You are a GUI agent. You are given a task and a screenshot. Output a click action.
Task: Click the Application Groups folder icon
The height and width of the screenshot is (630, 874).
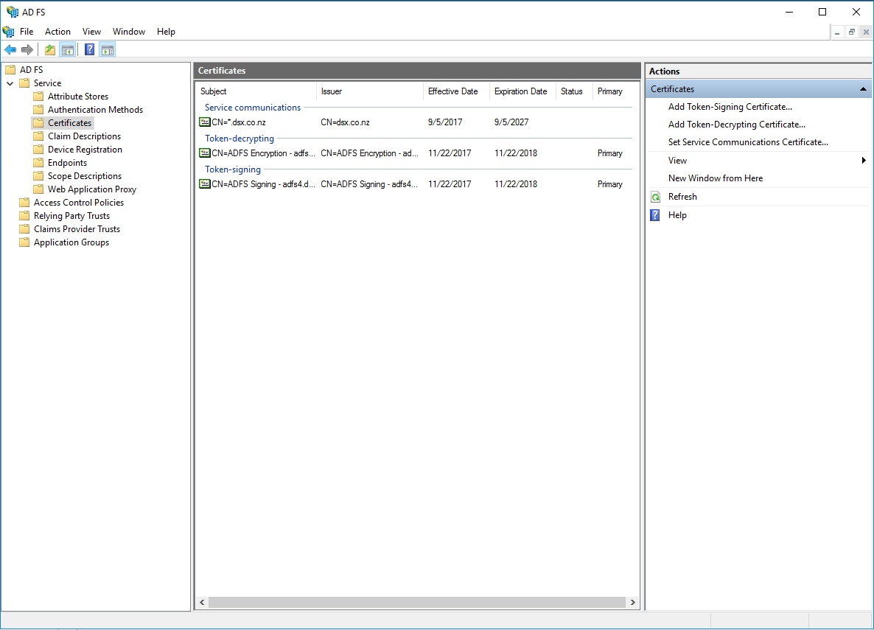(x=24, y=242)
